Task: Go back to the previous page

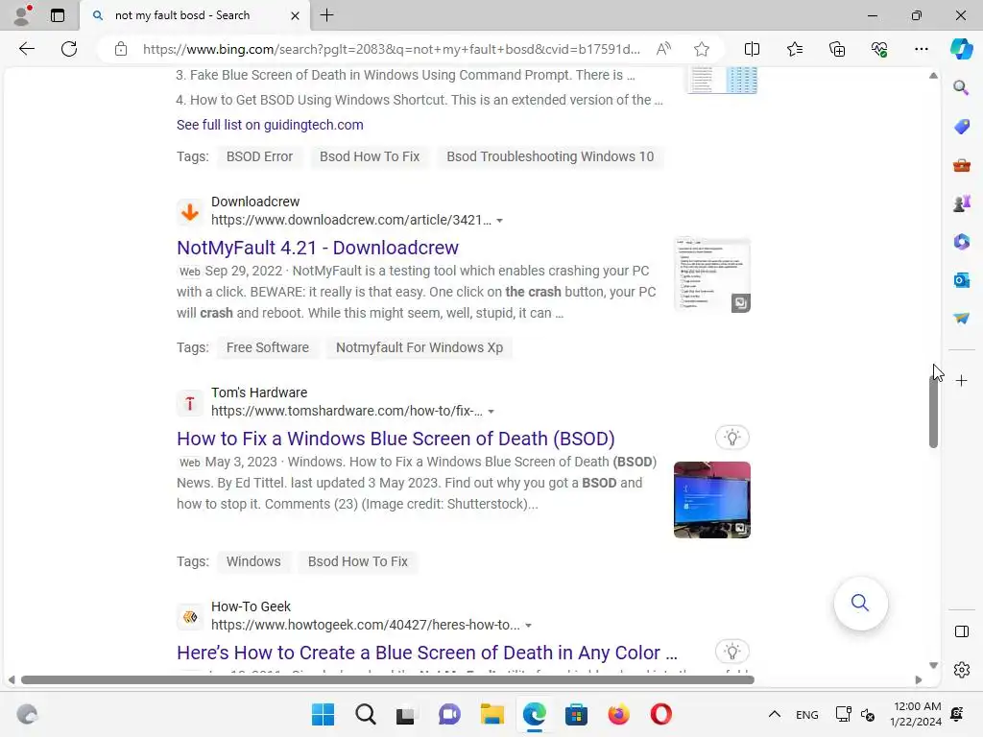Action: 26,49
